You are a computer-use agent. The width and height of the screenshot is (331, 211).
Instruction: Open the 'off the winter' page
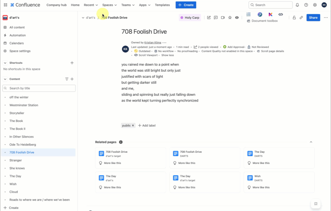click(19, 97)
